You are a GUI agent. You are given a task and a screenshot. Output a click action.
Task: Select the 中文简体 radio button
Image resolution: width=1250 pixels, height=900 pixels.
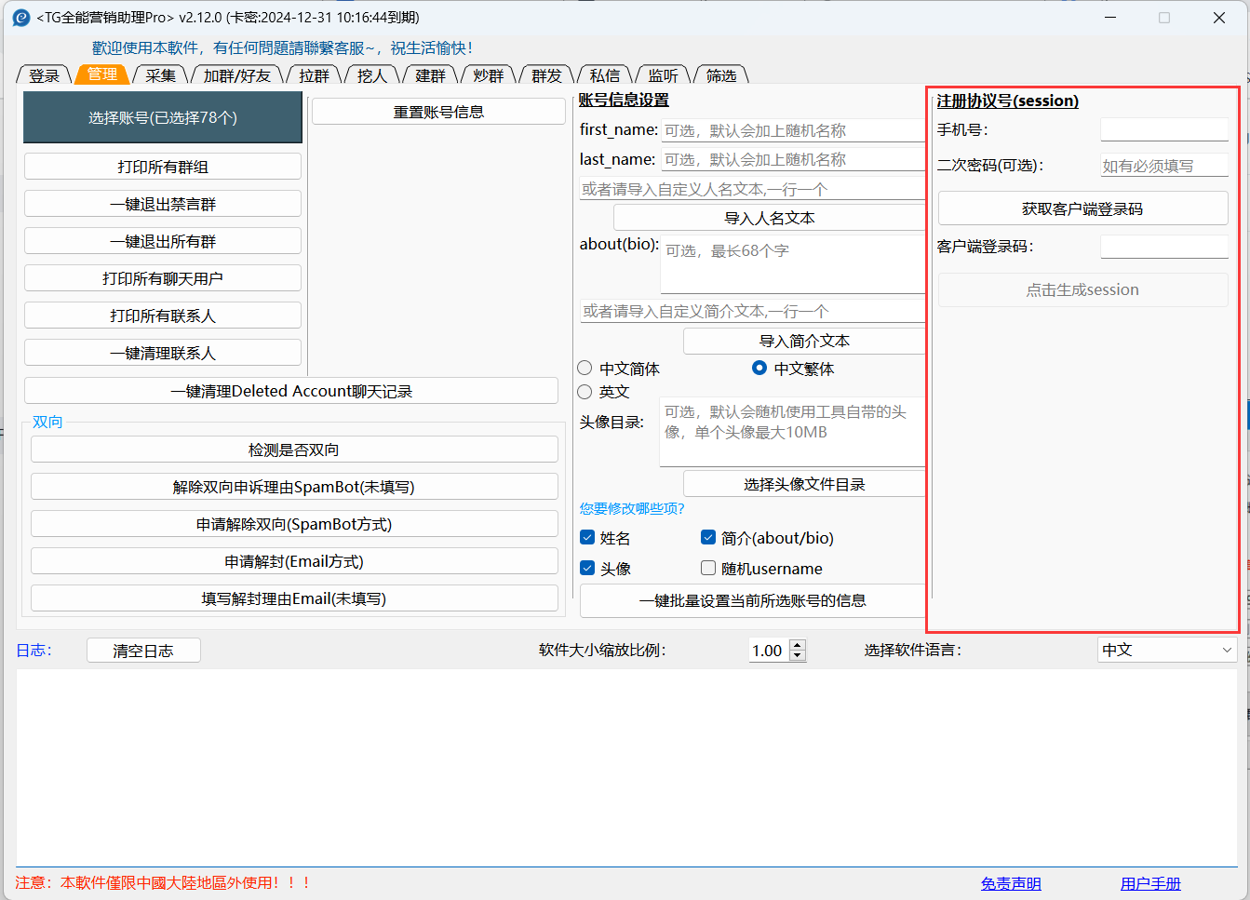click(585, 369)
